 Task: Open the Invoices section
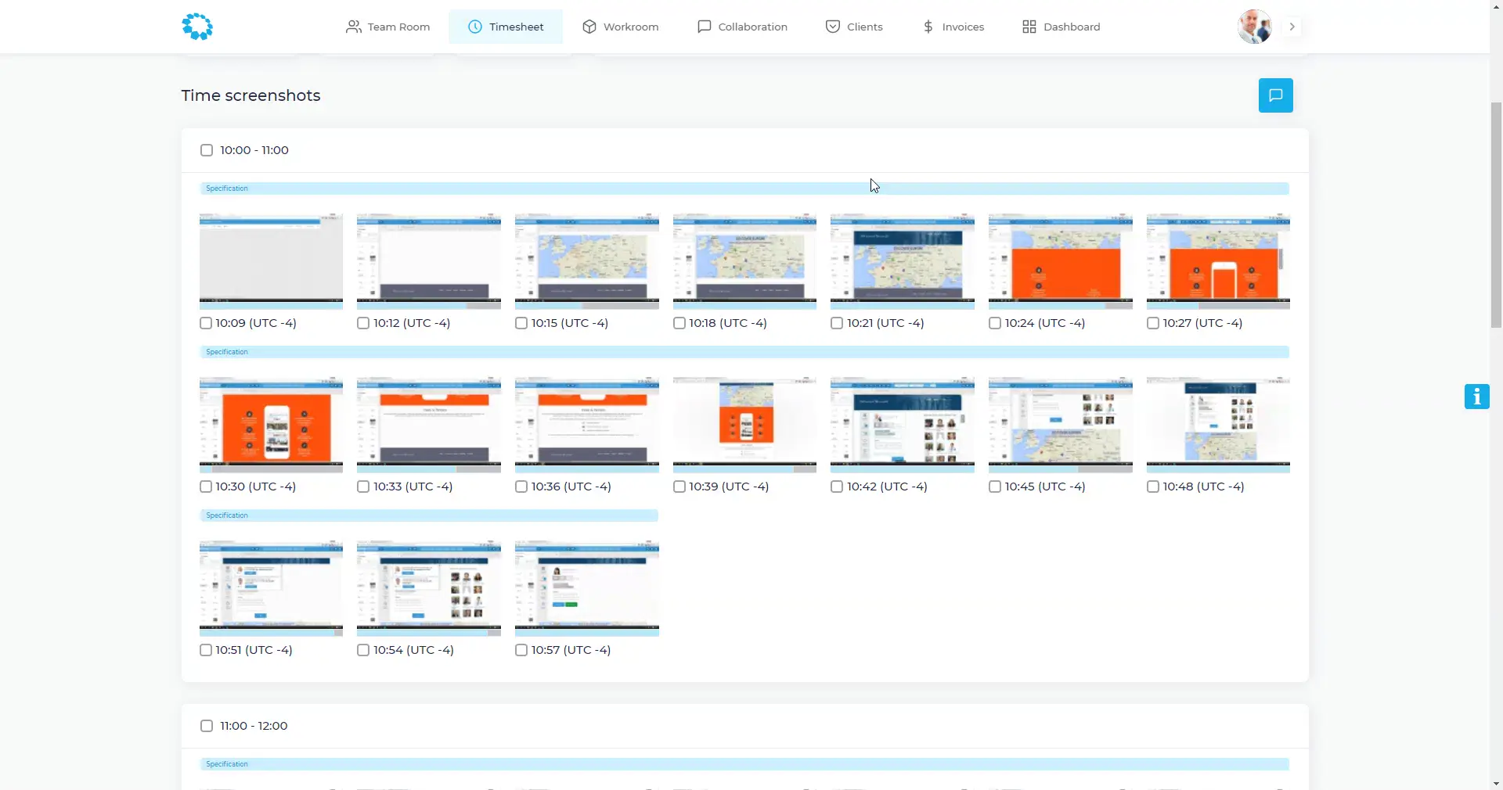click(x=953, y=27)
